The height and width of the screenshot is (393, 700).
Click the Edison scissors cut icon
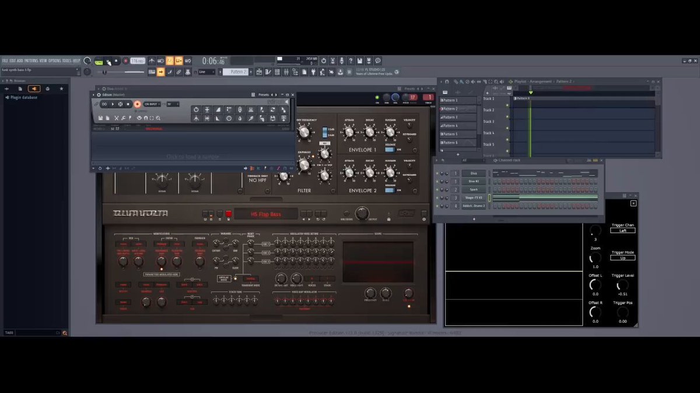pyautogui.click(x=116, y=118)
